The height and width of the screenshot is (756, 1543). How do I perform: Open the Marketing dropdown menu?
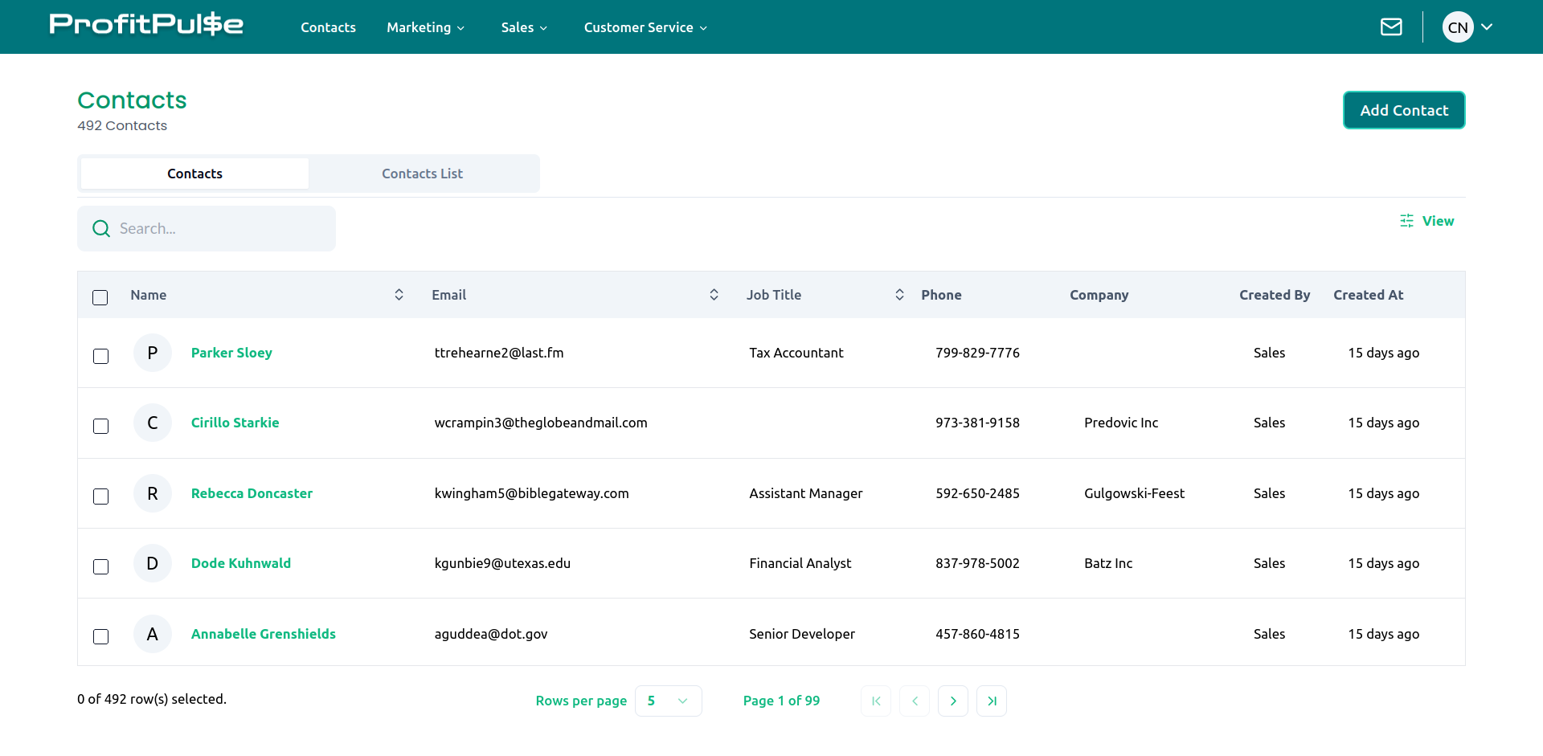pos(426,27)
